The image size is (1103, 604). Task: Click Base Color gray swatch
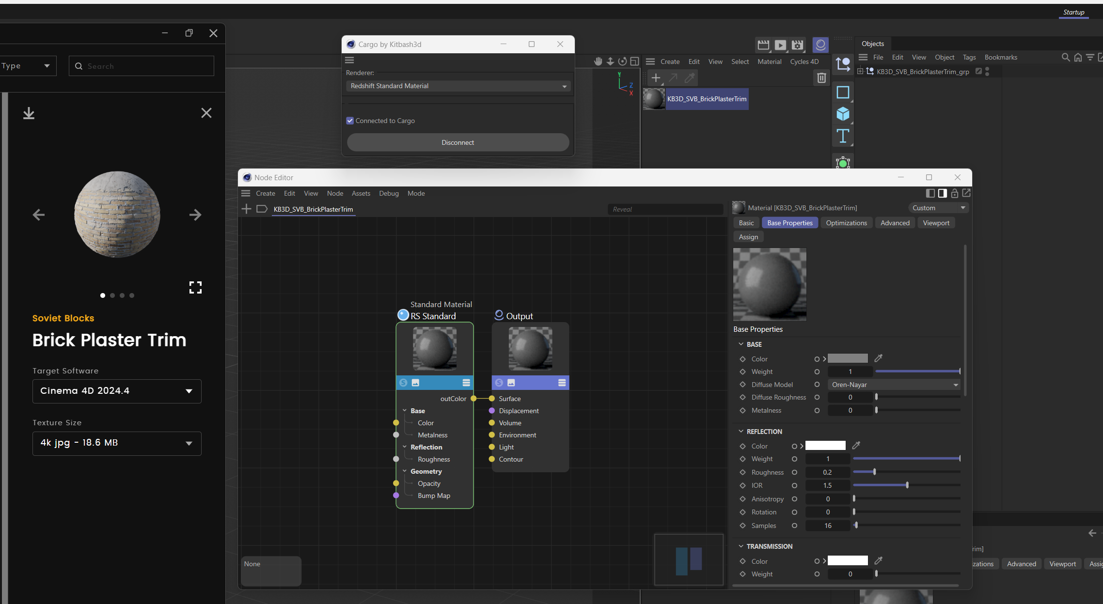[848, 358]
